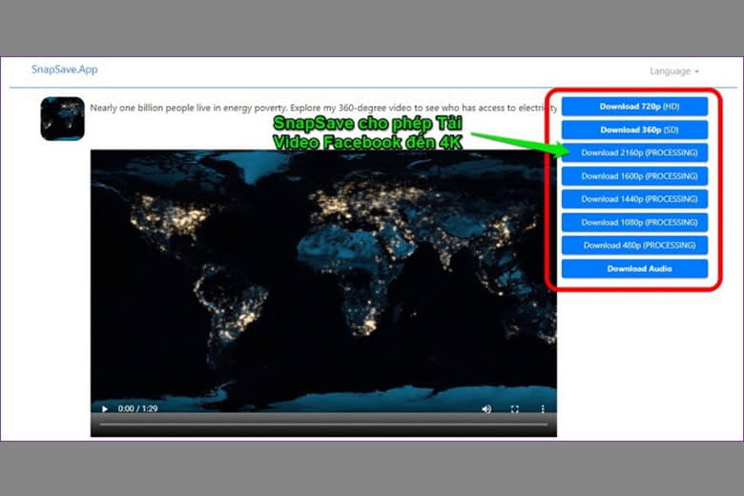Click the 0:00 / 1:29 time display
Viewport: 744px width, 496px height.
click(x=137, y=408)
